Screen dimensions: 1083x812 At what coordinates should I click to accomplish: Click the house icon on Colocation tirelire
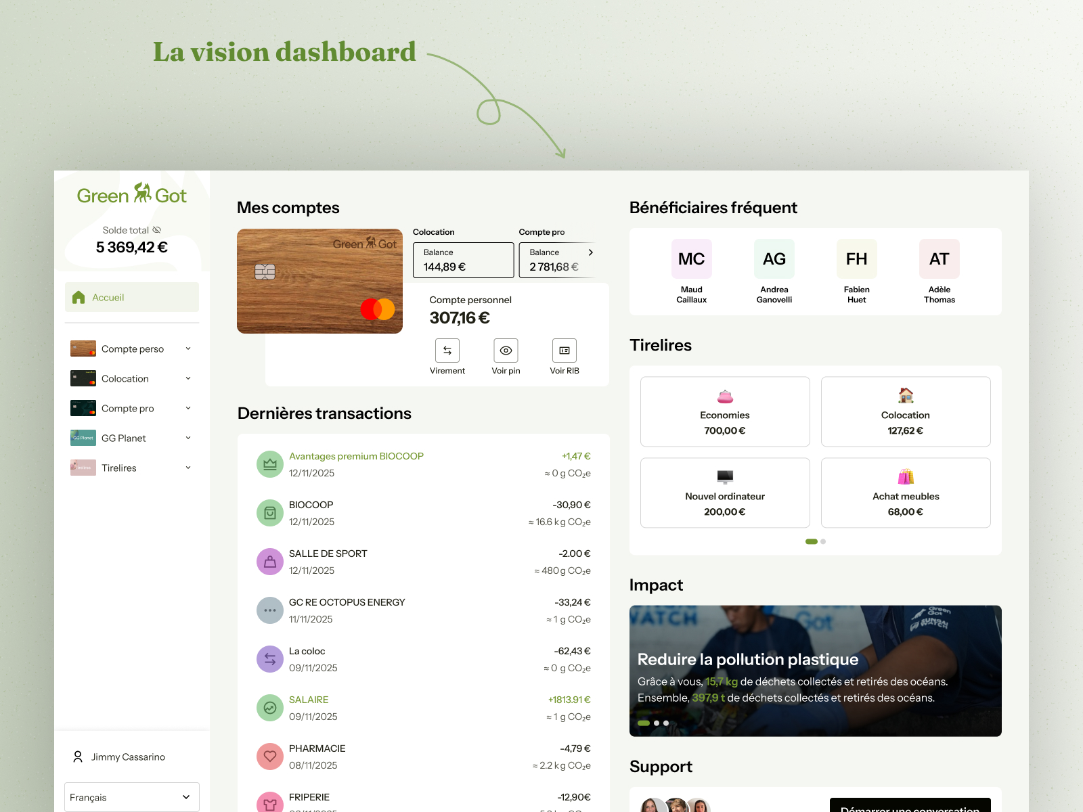tap(906, 395)
